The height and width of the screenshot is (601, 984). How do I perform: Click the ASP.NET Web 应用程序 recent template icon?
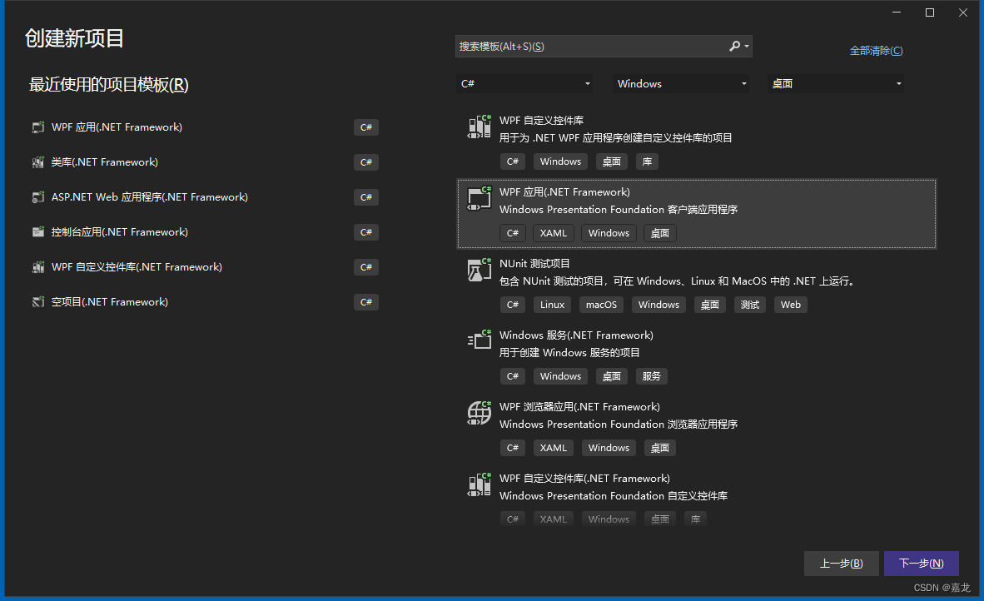(x=38, y=197)
